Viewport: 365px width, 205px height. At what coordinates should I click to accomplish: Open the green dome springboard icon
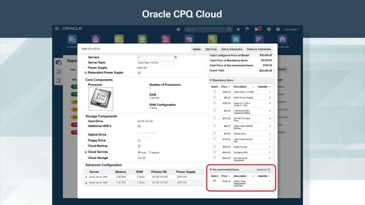point(142,39)
